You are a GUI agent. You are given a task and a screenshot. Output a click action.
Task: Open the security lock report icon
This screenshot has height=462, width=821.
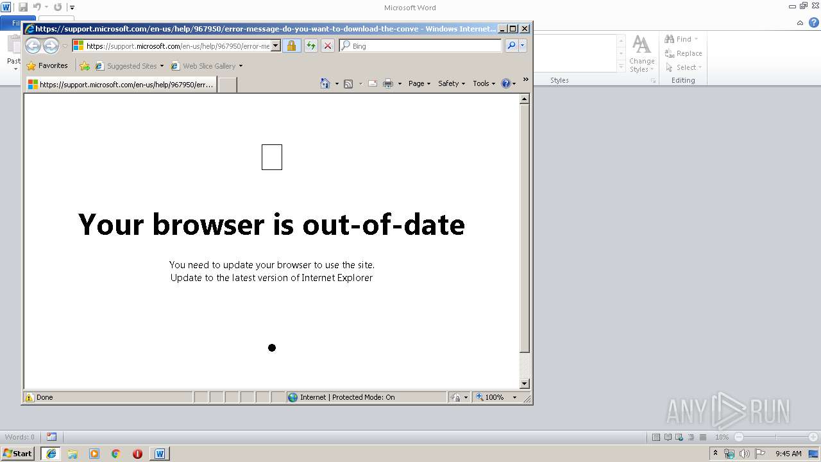(291, 46)
